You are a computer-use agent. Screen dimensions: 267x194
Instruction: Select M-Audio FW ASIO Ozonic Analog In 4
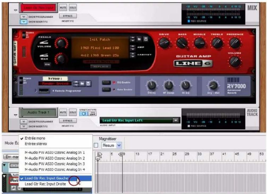tap(55, 170)
